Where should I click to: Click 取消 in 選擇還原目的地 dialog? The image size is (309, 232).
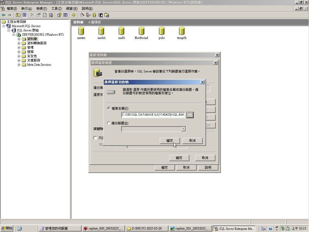coord(193,141)
